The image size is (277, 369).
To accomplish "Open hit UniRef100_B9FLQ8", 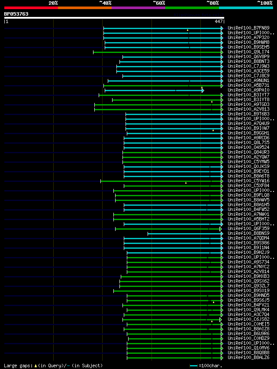I will click(x=248, y=195).
